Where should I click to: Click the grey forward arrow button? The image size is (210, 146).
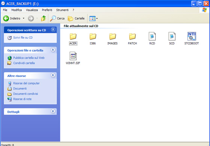[31, 18]
